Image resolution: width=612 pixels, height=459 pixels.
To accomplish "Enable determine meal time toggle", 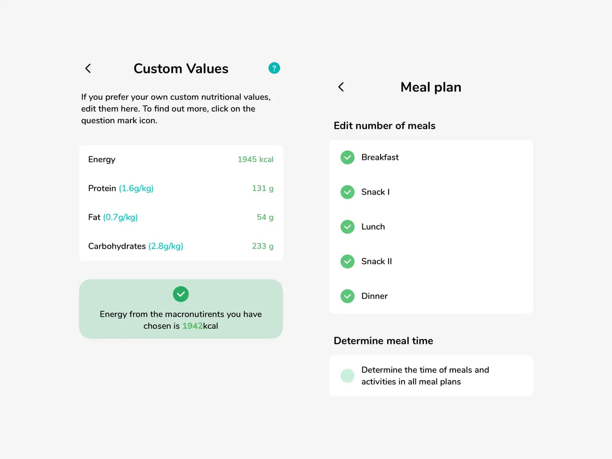I will tap(347, 376).
